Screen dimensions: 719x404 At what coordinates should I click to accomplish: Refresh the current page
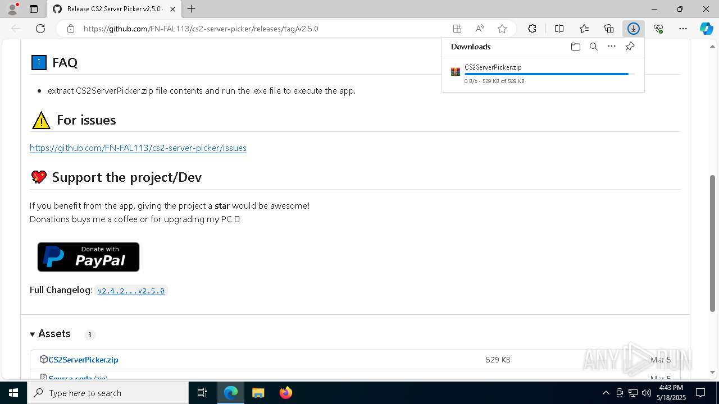pyautogui.click(x=40, y=29)
